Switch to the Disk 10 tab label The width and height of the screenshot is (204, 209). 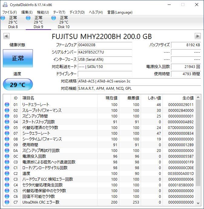pyautogui.click(x=64, y=27)
